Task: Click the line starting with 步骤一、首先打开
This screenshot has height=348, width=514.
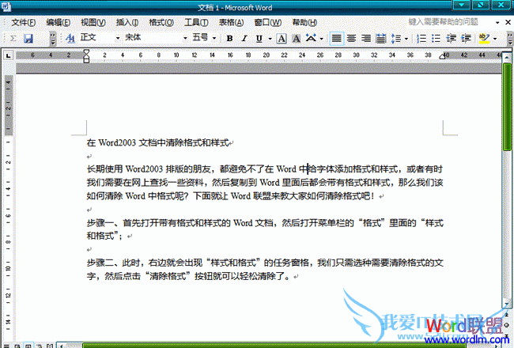Action: pyautogui.click(x=265, y=223)
